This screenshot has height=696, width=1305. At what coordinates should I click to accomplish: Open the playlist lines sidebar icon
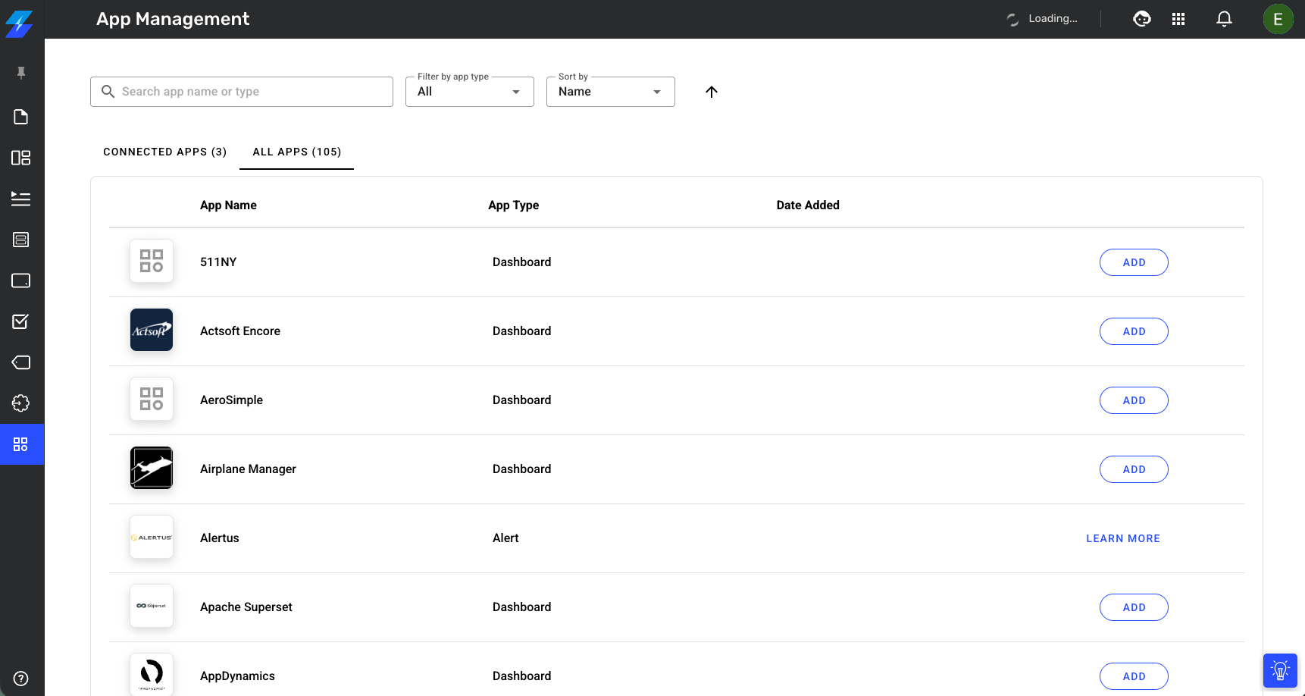click(21, 199)
